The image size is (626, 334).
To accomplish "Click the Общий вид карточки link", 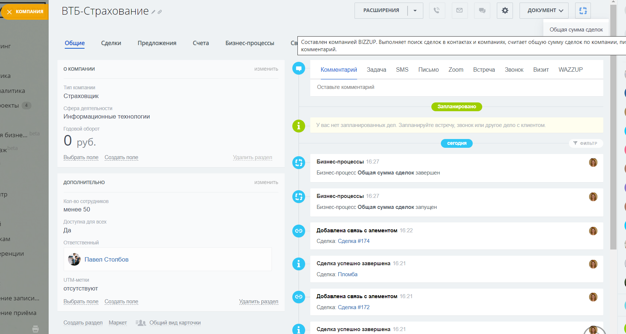I will point(175,323).
